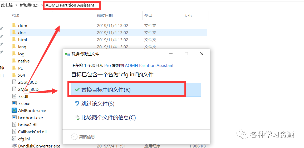
Task: Select the CallbackCtrl.dll file name
Action: (32, 132)
